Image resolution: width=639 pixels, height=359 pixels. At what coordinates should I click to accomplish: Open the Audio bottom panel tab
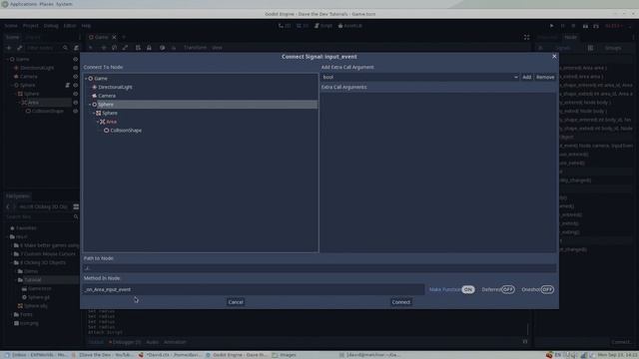coord(152,342)
